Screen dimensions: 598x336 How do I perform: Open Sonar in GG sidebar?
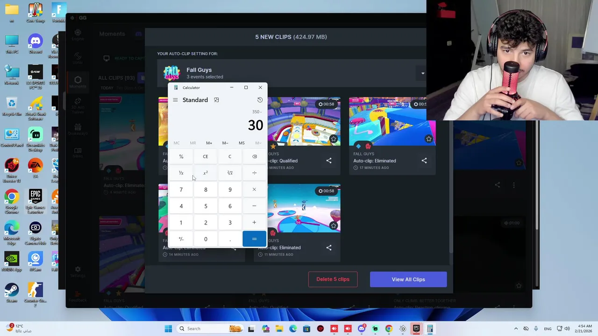[78, 58]
